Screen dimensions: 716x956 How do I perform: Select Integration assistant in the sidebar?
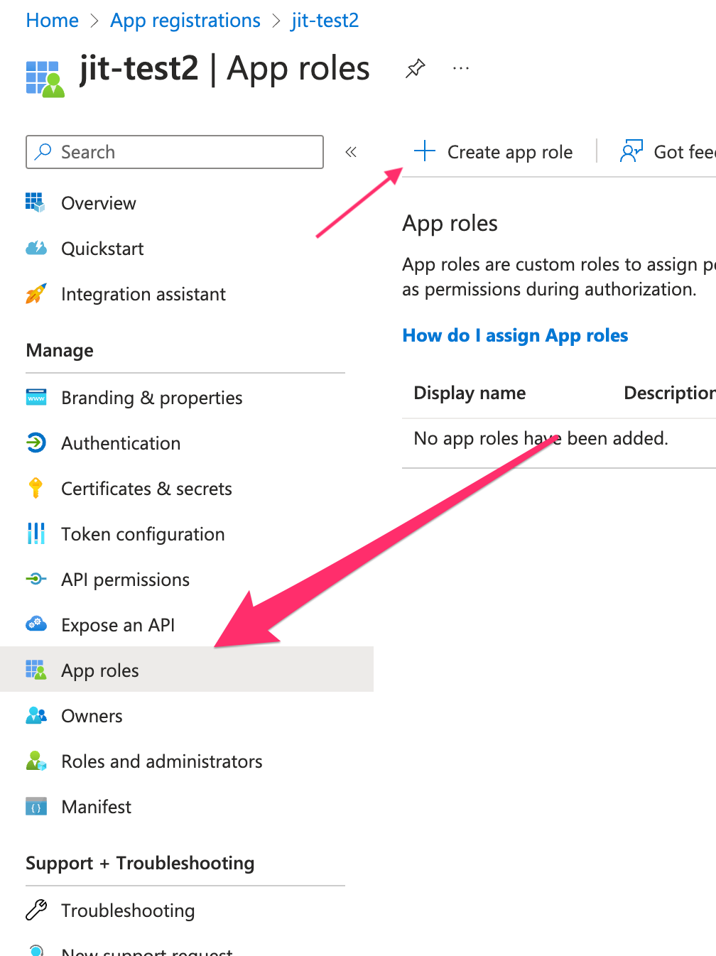pyautogui.click(x=143, y=294)
